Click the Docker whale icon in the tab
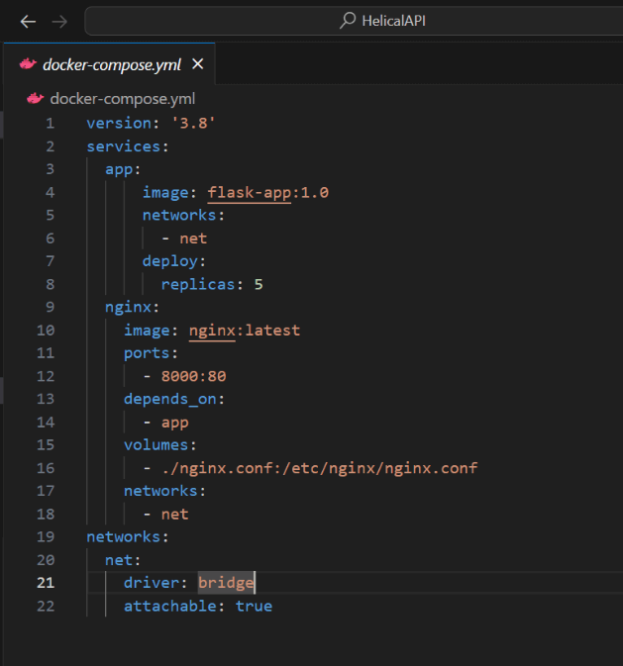 pos(28,64)
